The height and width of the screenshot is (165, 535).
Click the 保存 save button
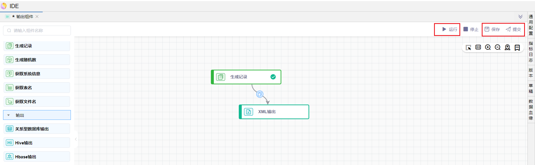point(492,29)
